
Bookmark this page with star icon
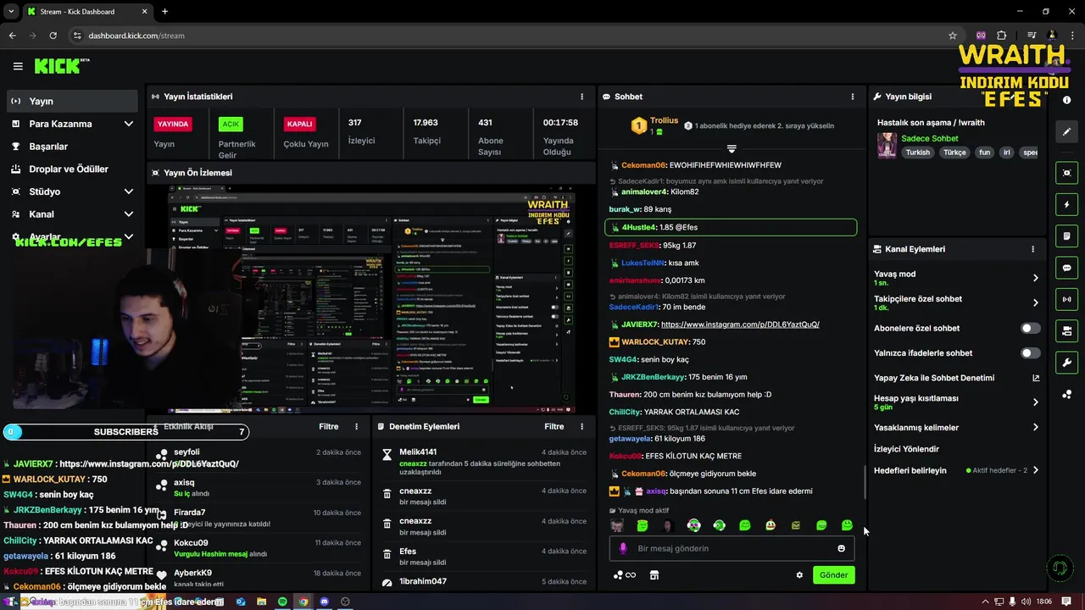[953, 36]
